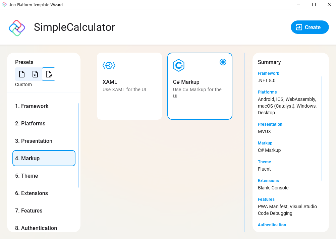Click the Uno Platform logo

16,27
